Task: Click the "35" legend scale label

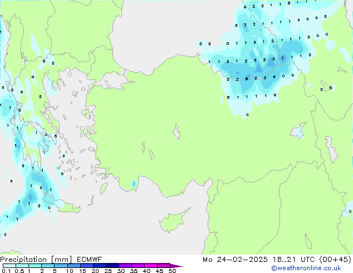Action: (134, 271)
